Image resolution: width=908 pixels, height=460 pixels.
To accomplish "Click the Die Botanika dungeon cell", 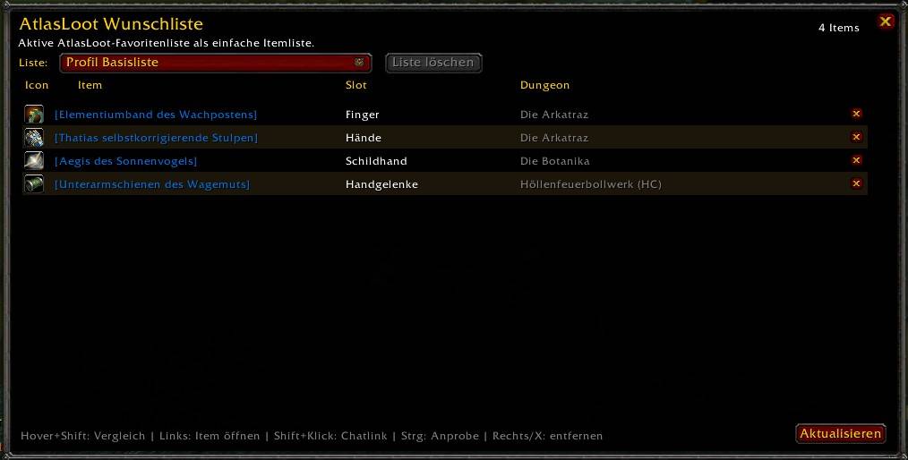I will point(555,161).
